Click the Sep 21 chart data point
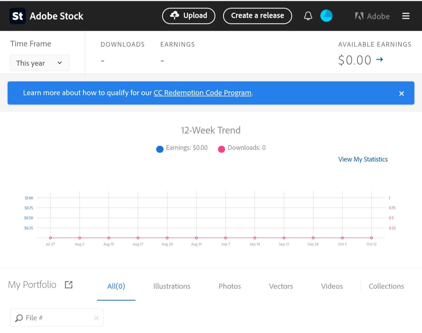 click(x=284, y=238)
